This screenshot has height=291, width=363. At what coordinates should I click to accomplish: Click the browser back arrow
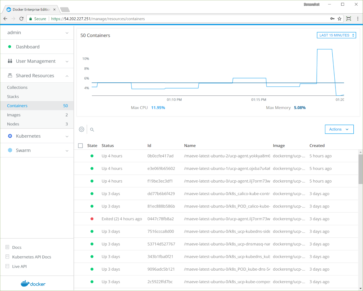point(5,19)
